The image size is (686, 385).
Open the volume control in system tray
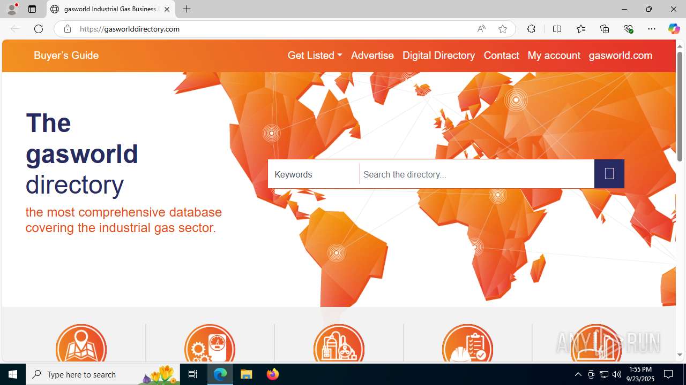pyautogui.click(x=617, y=374)
